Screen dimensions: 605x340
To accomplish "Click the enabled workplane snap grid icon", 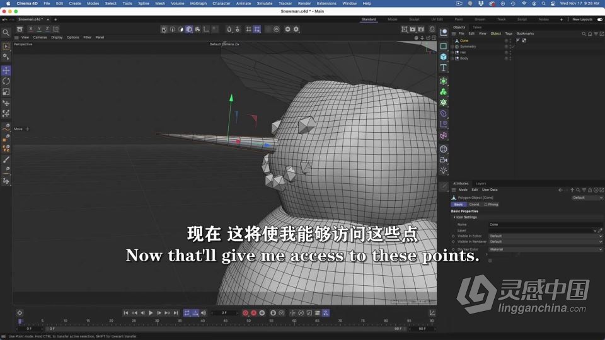I will coord(257,30).
